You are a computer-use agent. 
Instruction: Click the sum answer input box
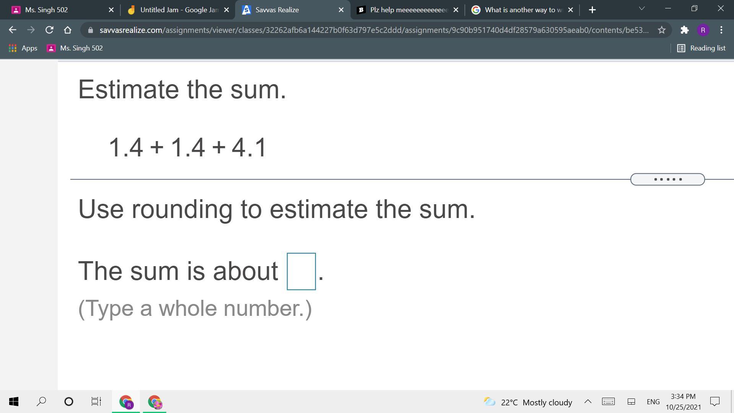[301, 272]
